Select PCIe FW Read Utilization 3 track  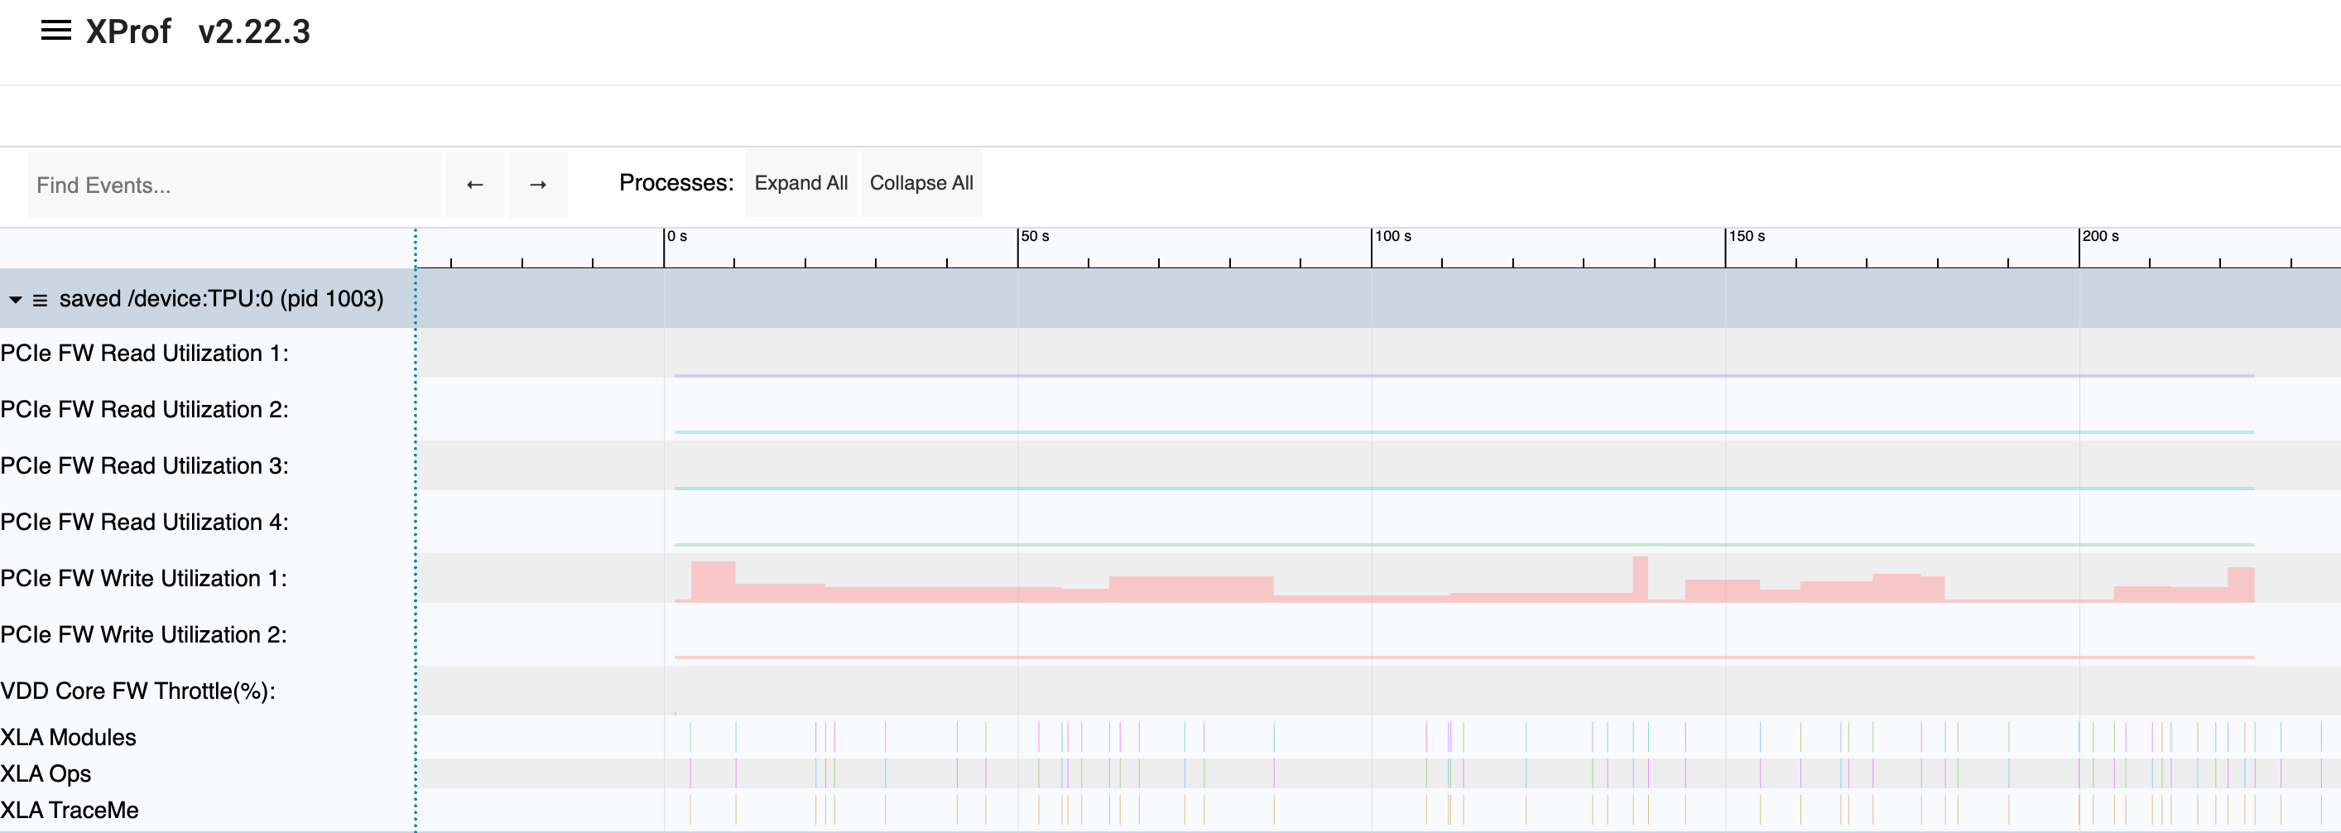pyautogui.click(x=145, y=465)
